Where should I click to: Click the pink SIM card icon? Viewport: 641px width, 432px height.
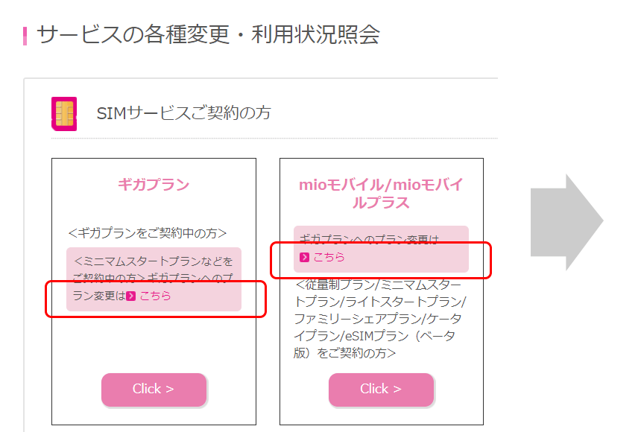pos(64,113)
